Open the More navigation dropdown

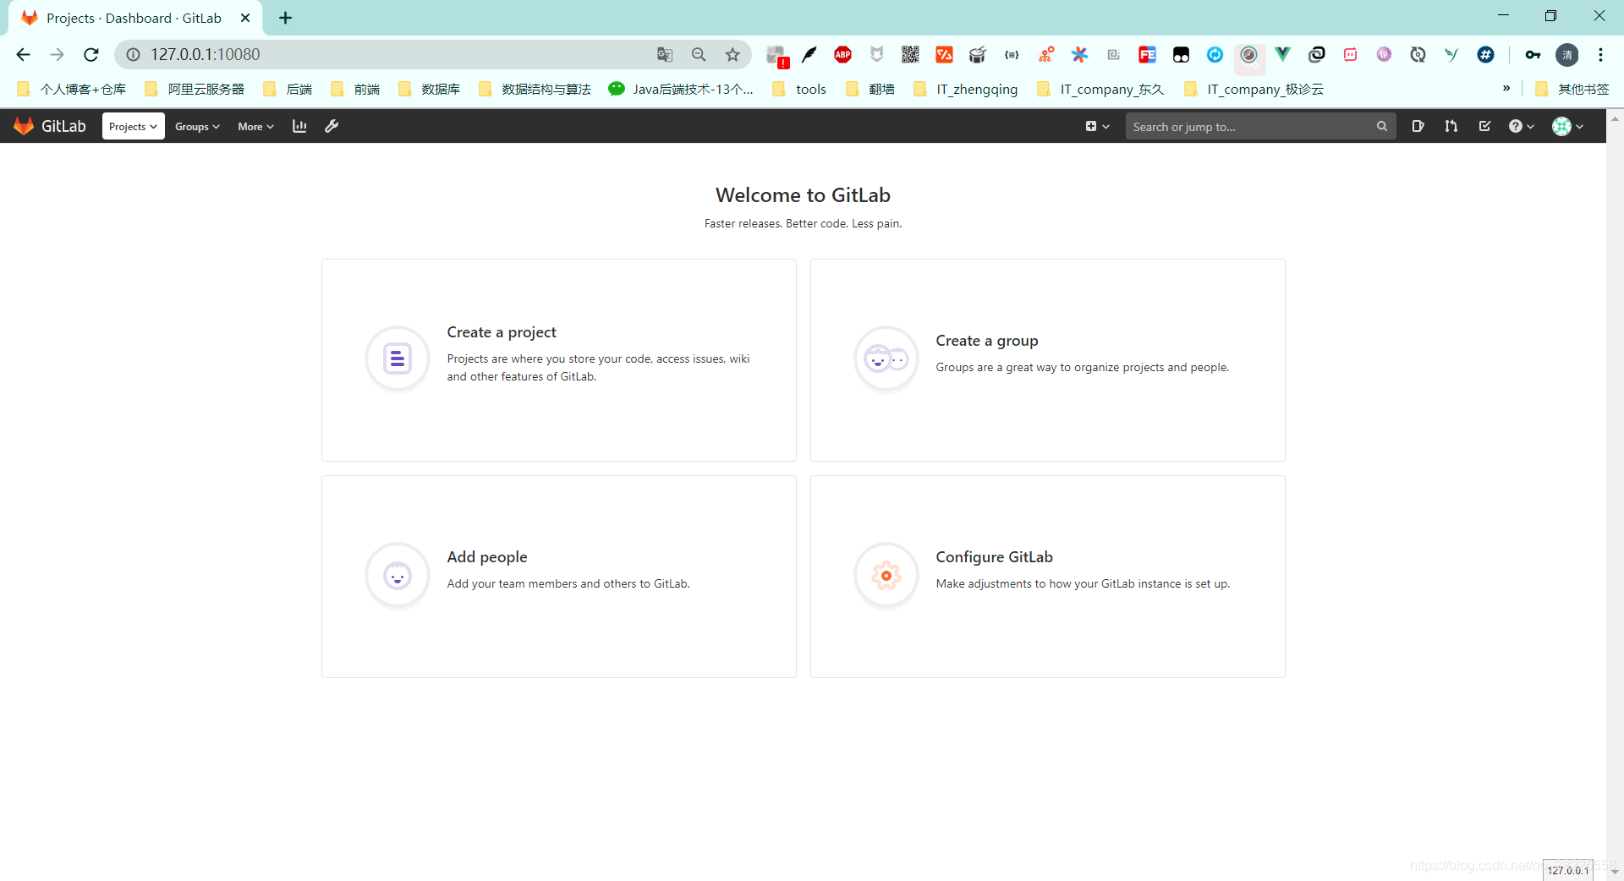click(x=255, y=126)
